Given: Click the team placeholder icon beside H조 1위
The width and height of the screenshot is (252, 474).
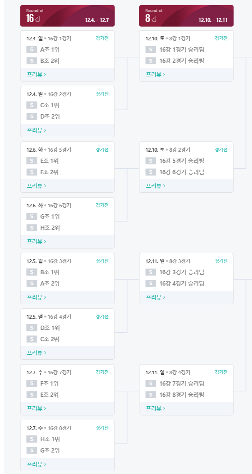Looking at the screenshot, I should point(32,439).
